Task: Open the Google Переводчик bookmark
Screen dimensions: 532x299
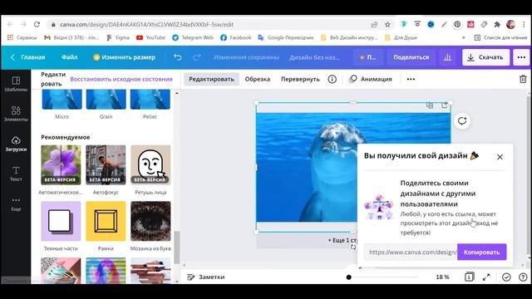Action: coord(286,37)
